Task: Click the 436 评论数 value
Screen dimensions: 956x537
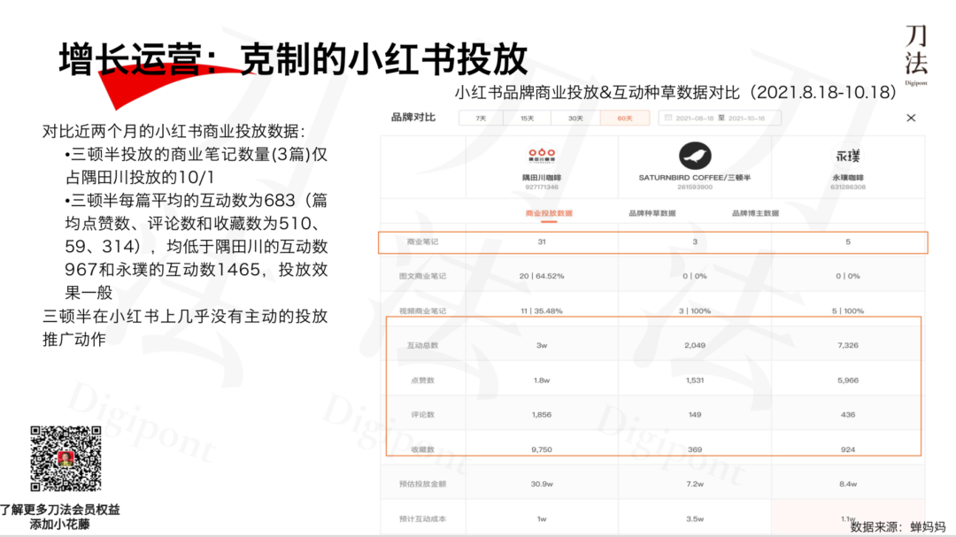Action: coord(848,415)
